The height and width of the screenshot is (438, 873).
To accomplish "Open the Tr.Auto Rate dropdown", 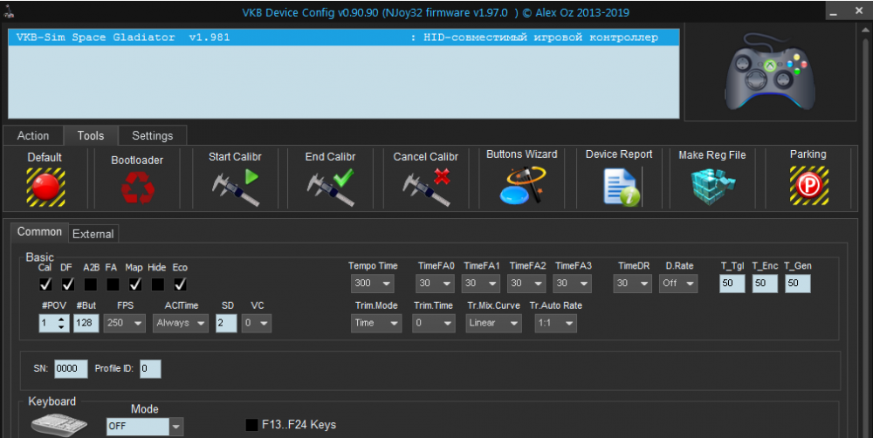I will 555,323.
